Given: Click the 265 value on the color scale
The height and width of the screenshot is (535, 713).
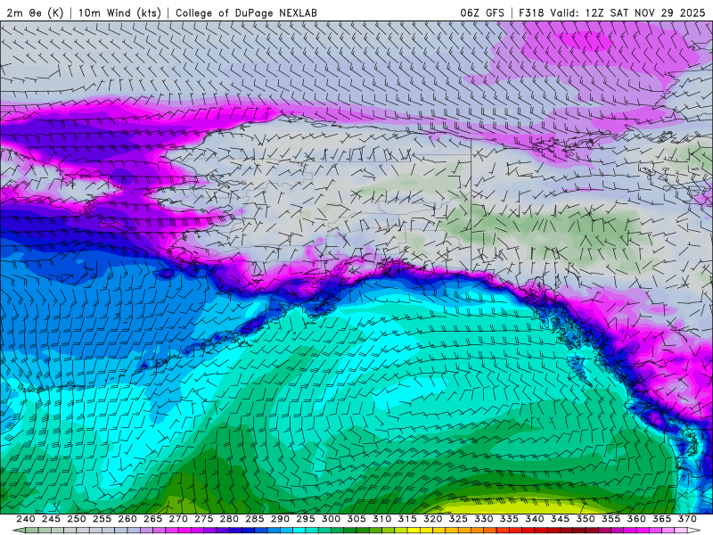Looking at the screenshot, I should [x=152, y=519].
